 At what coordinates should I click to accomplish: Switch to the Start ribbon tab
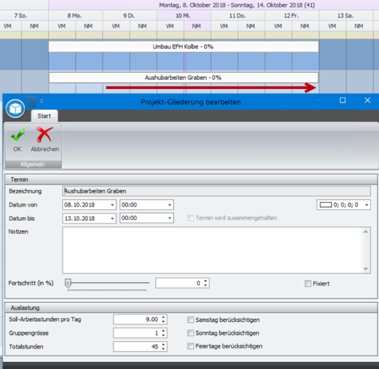(x=44, y=116)
